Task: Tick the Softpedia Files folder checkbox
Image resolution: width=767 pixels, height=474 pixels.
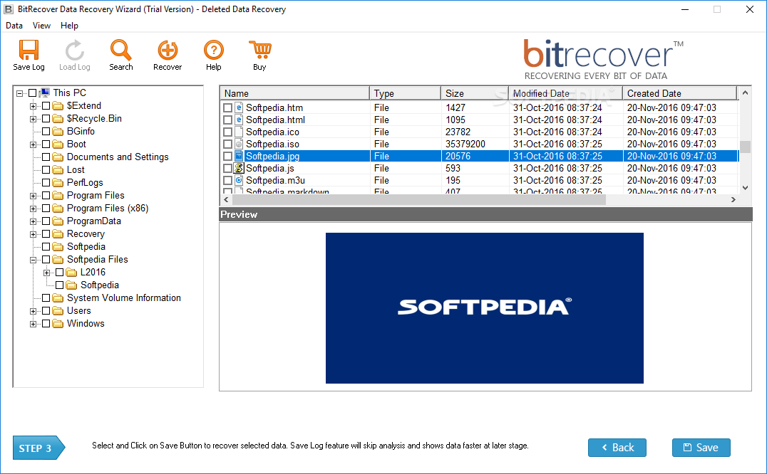Action: 46,260
